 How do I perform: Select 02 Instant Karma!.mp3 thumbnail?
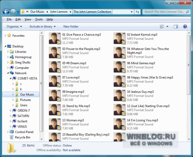[x=119, y=38]
